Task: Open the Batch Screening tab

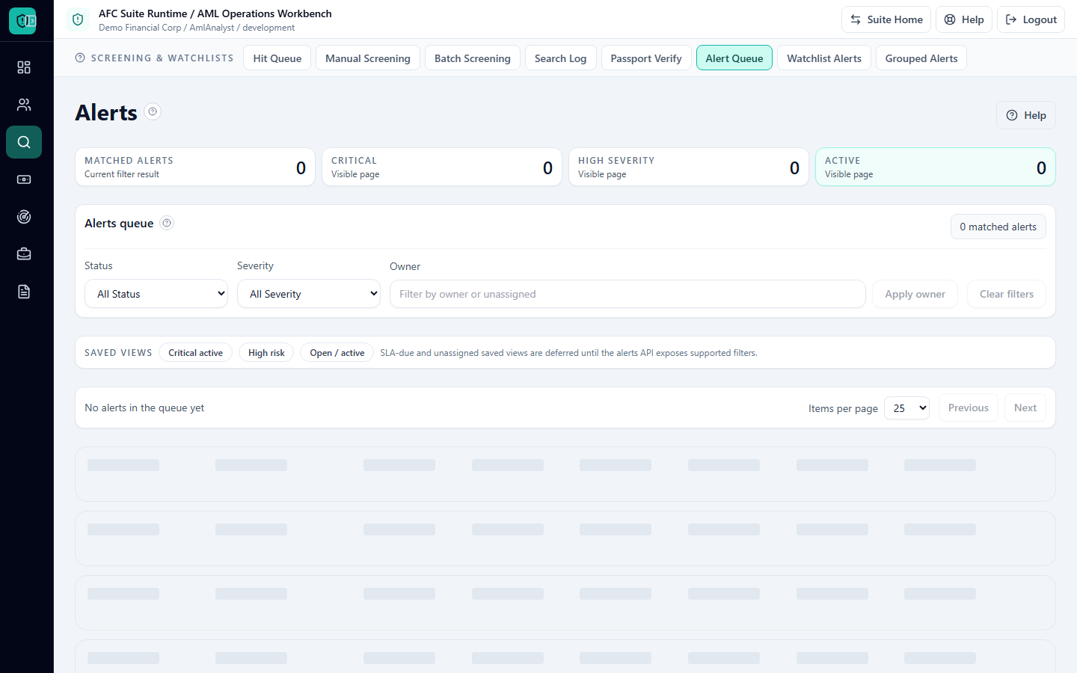Action: (473, 58)
